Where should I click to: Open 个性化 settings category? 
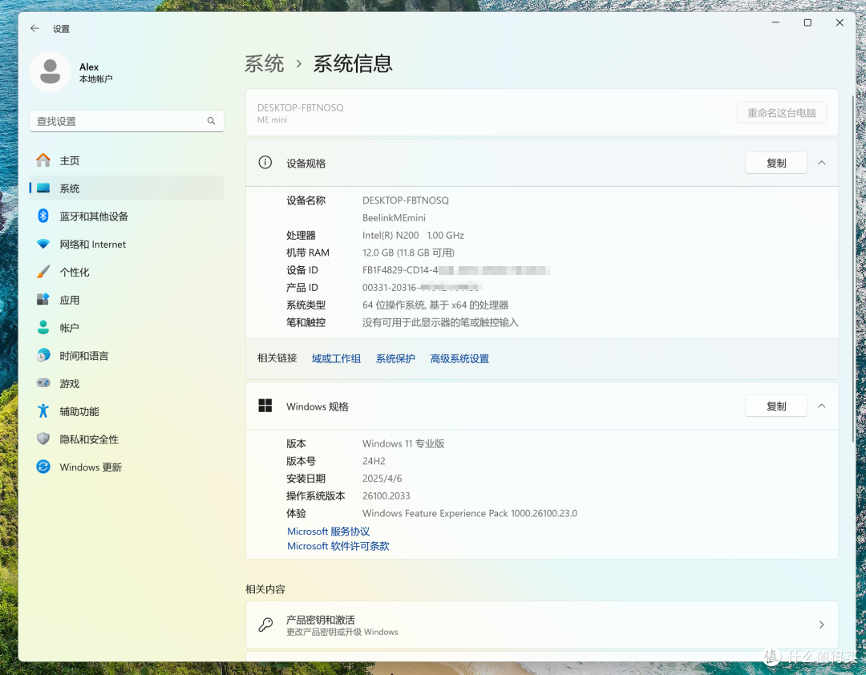point(127,272)
